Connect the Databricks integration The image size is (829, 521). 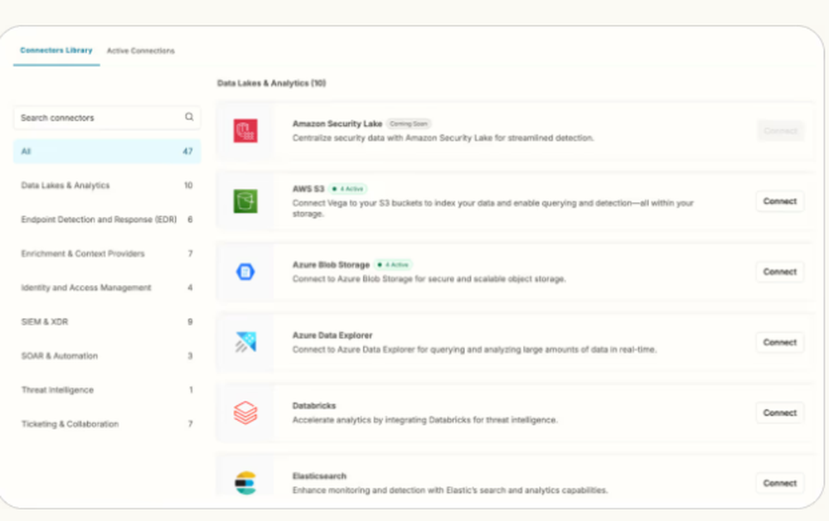click(x=779, y=412)
